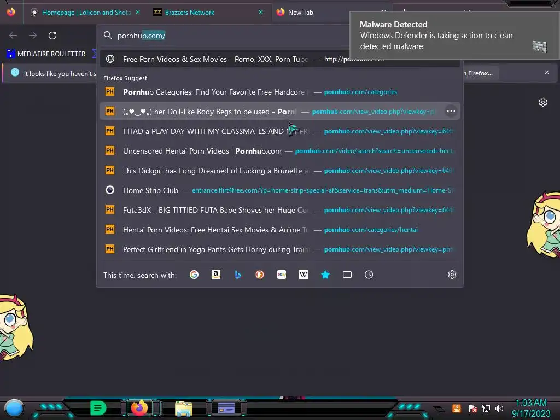
Task: Search within open Tabs icon
Action: click(x=347, y=275)
